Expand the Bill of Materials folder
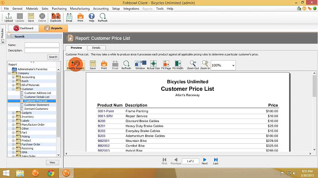 pyautogui.click(x=13, y=85)
